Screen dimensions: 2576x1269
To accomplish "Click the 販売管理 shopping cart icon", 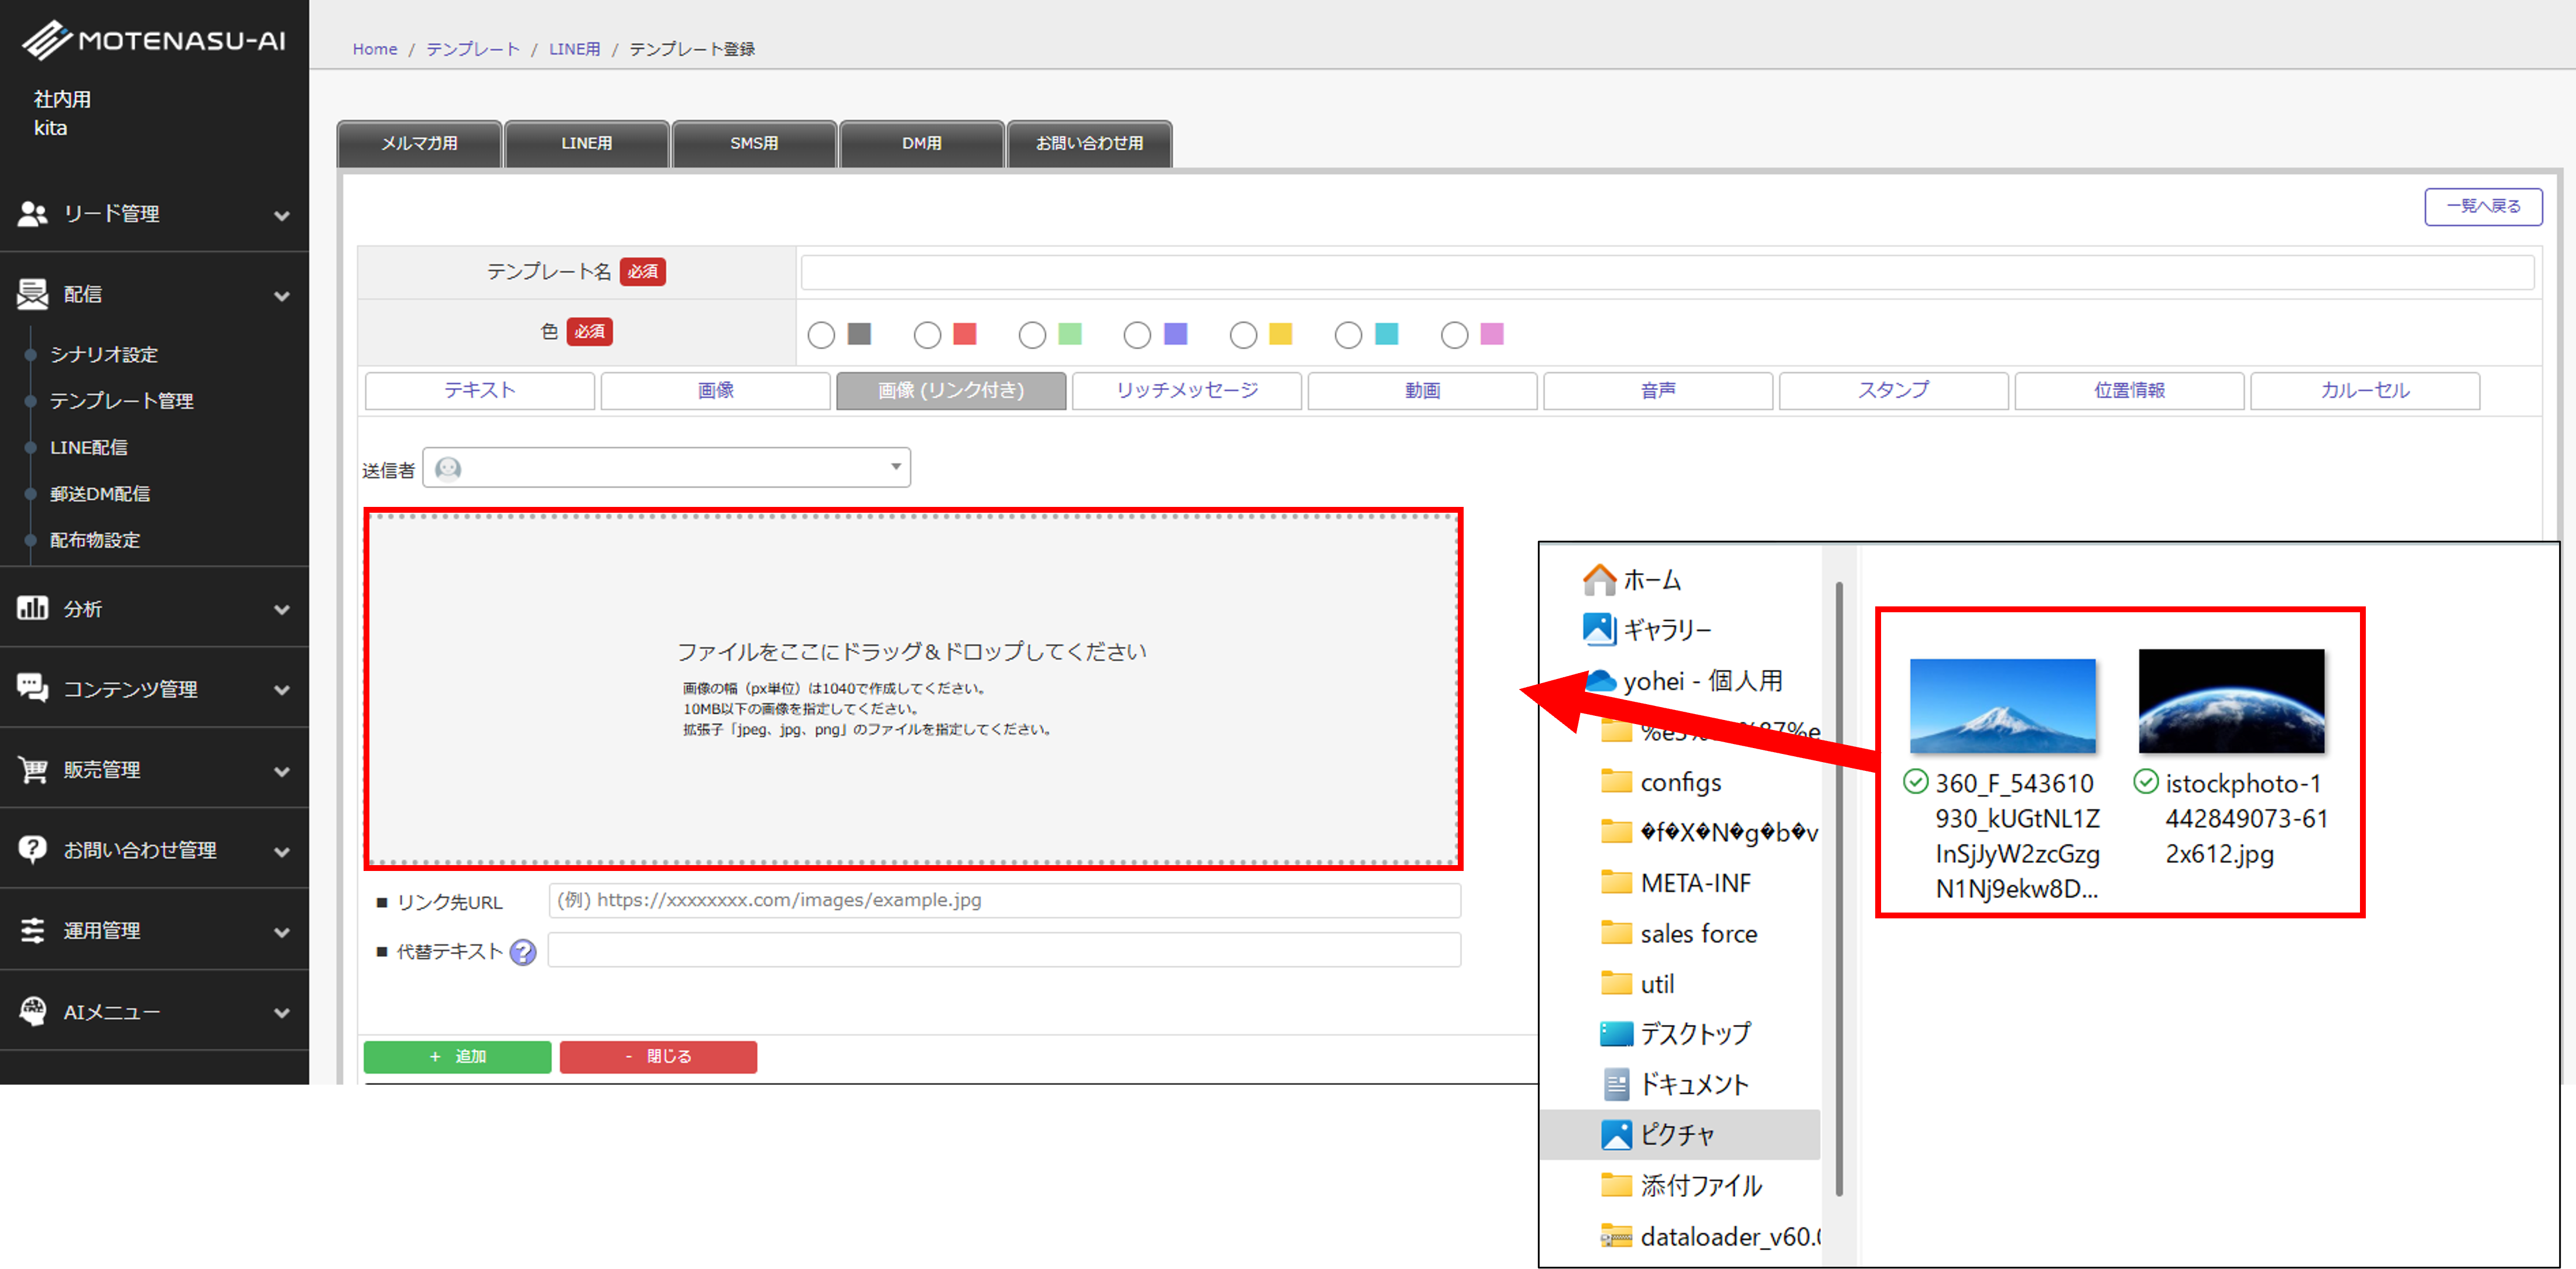I will 32,769.
